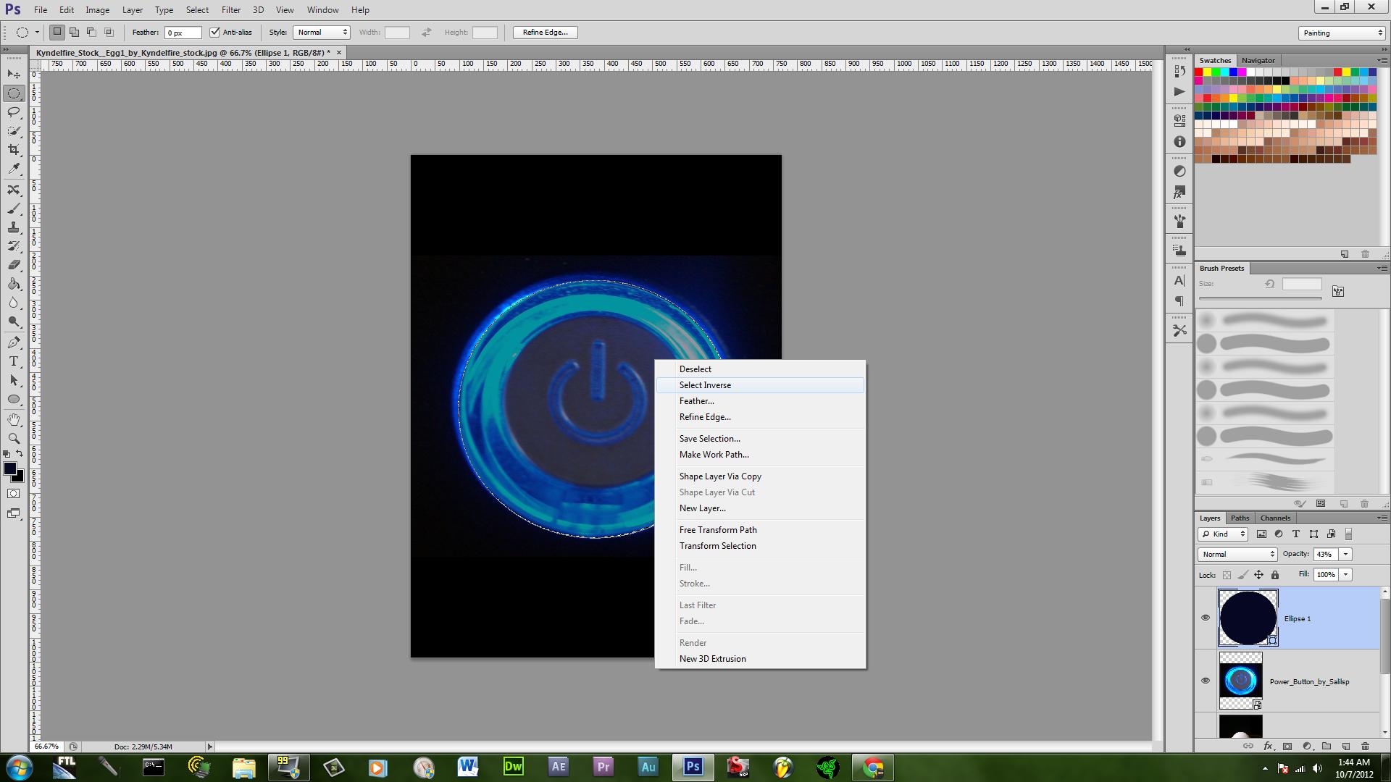1391x782 pixels.
Task: Click the delete layer trash icon
Action: (x=1365, y=746)
